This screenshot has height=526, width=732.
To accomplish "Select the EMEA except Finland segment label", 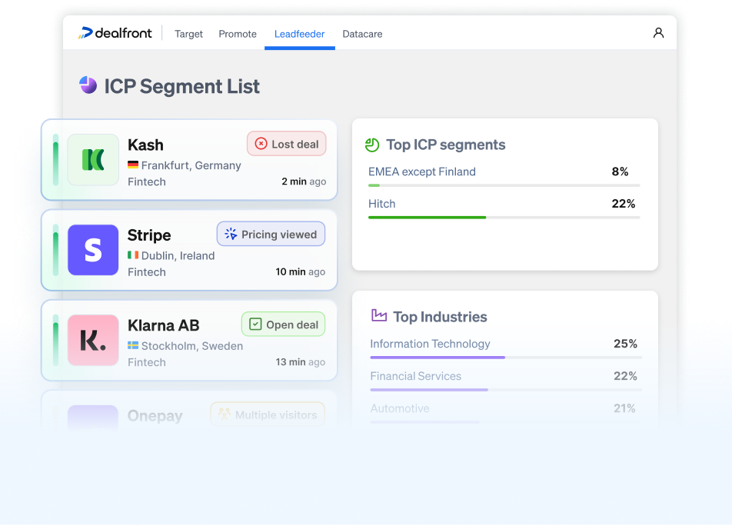I will coord(422,171).
